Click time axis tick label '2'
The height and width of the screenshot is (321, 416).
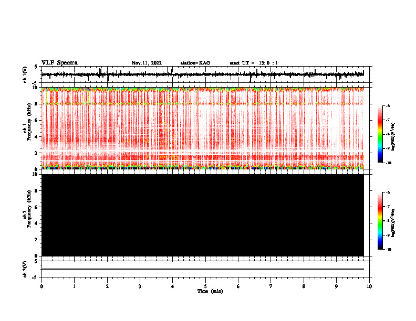[x=107, y=286]
